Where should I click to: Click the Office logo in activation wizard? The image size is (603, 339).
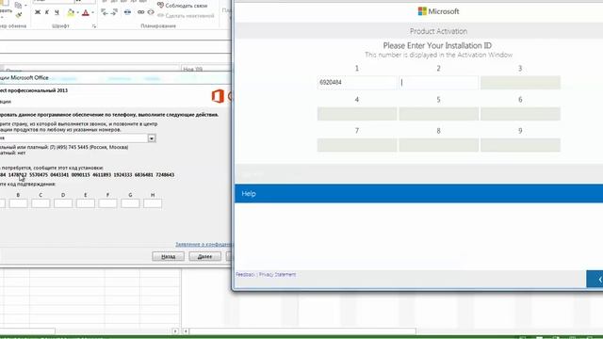(x=218, y=96)
